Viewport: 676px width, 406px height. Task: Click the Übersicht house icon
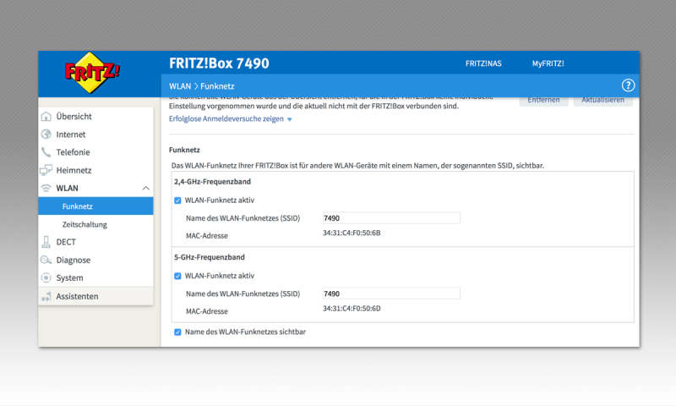[46, 117]
